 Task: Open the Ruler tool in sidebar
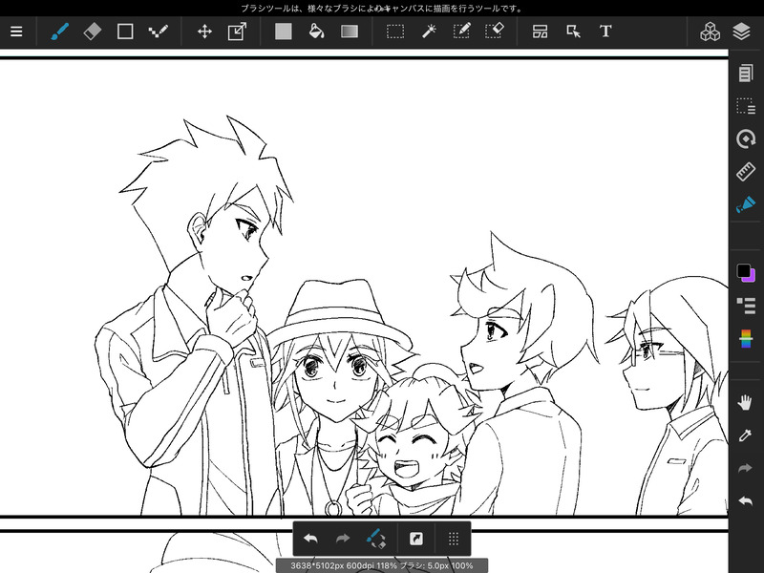coord(746,172)
